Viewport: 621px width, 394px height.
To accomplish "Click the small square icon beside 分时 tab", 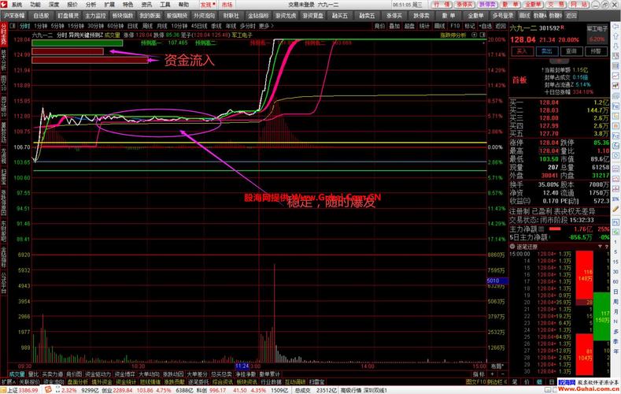I will [13, 26].
